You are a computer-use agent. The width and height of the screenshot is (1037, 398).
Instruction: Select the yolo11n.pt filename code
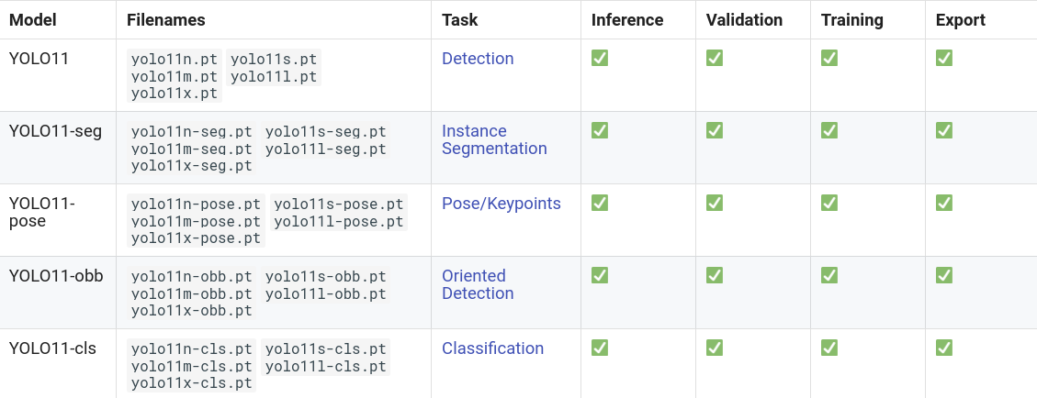point(175,59)
